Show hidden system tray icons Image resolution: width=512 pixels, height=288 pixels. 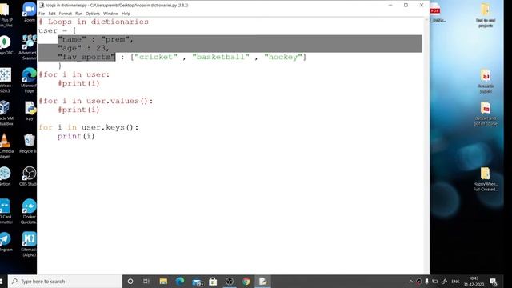point(410,282)
